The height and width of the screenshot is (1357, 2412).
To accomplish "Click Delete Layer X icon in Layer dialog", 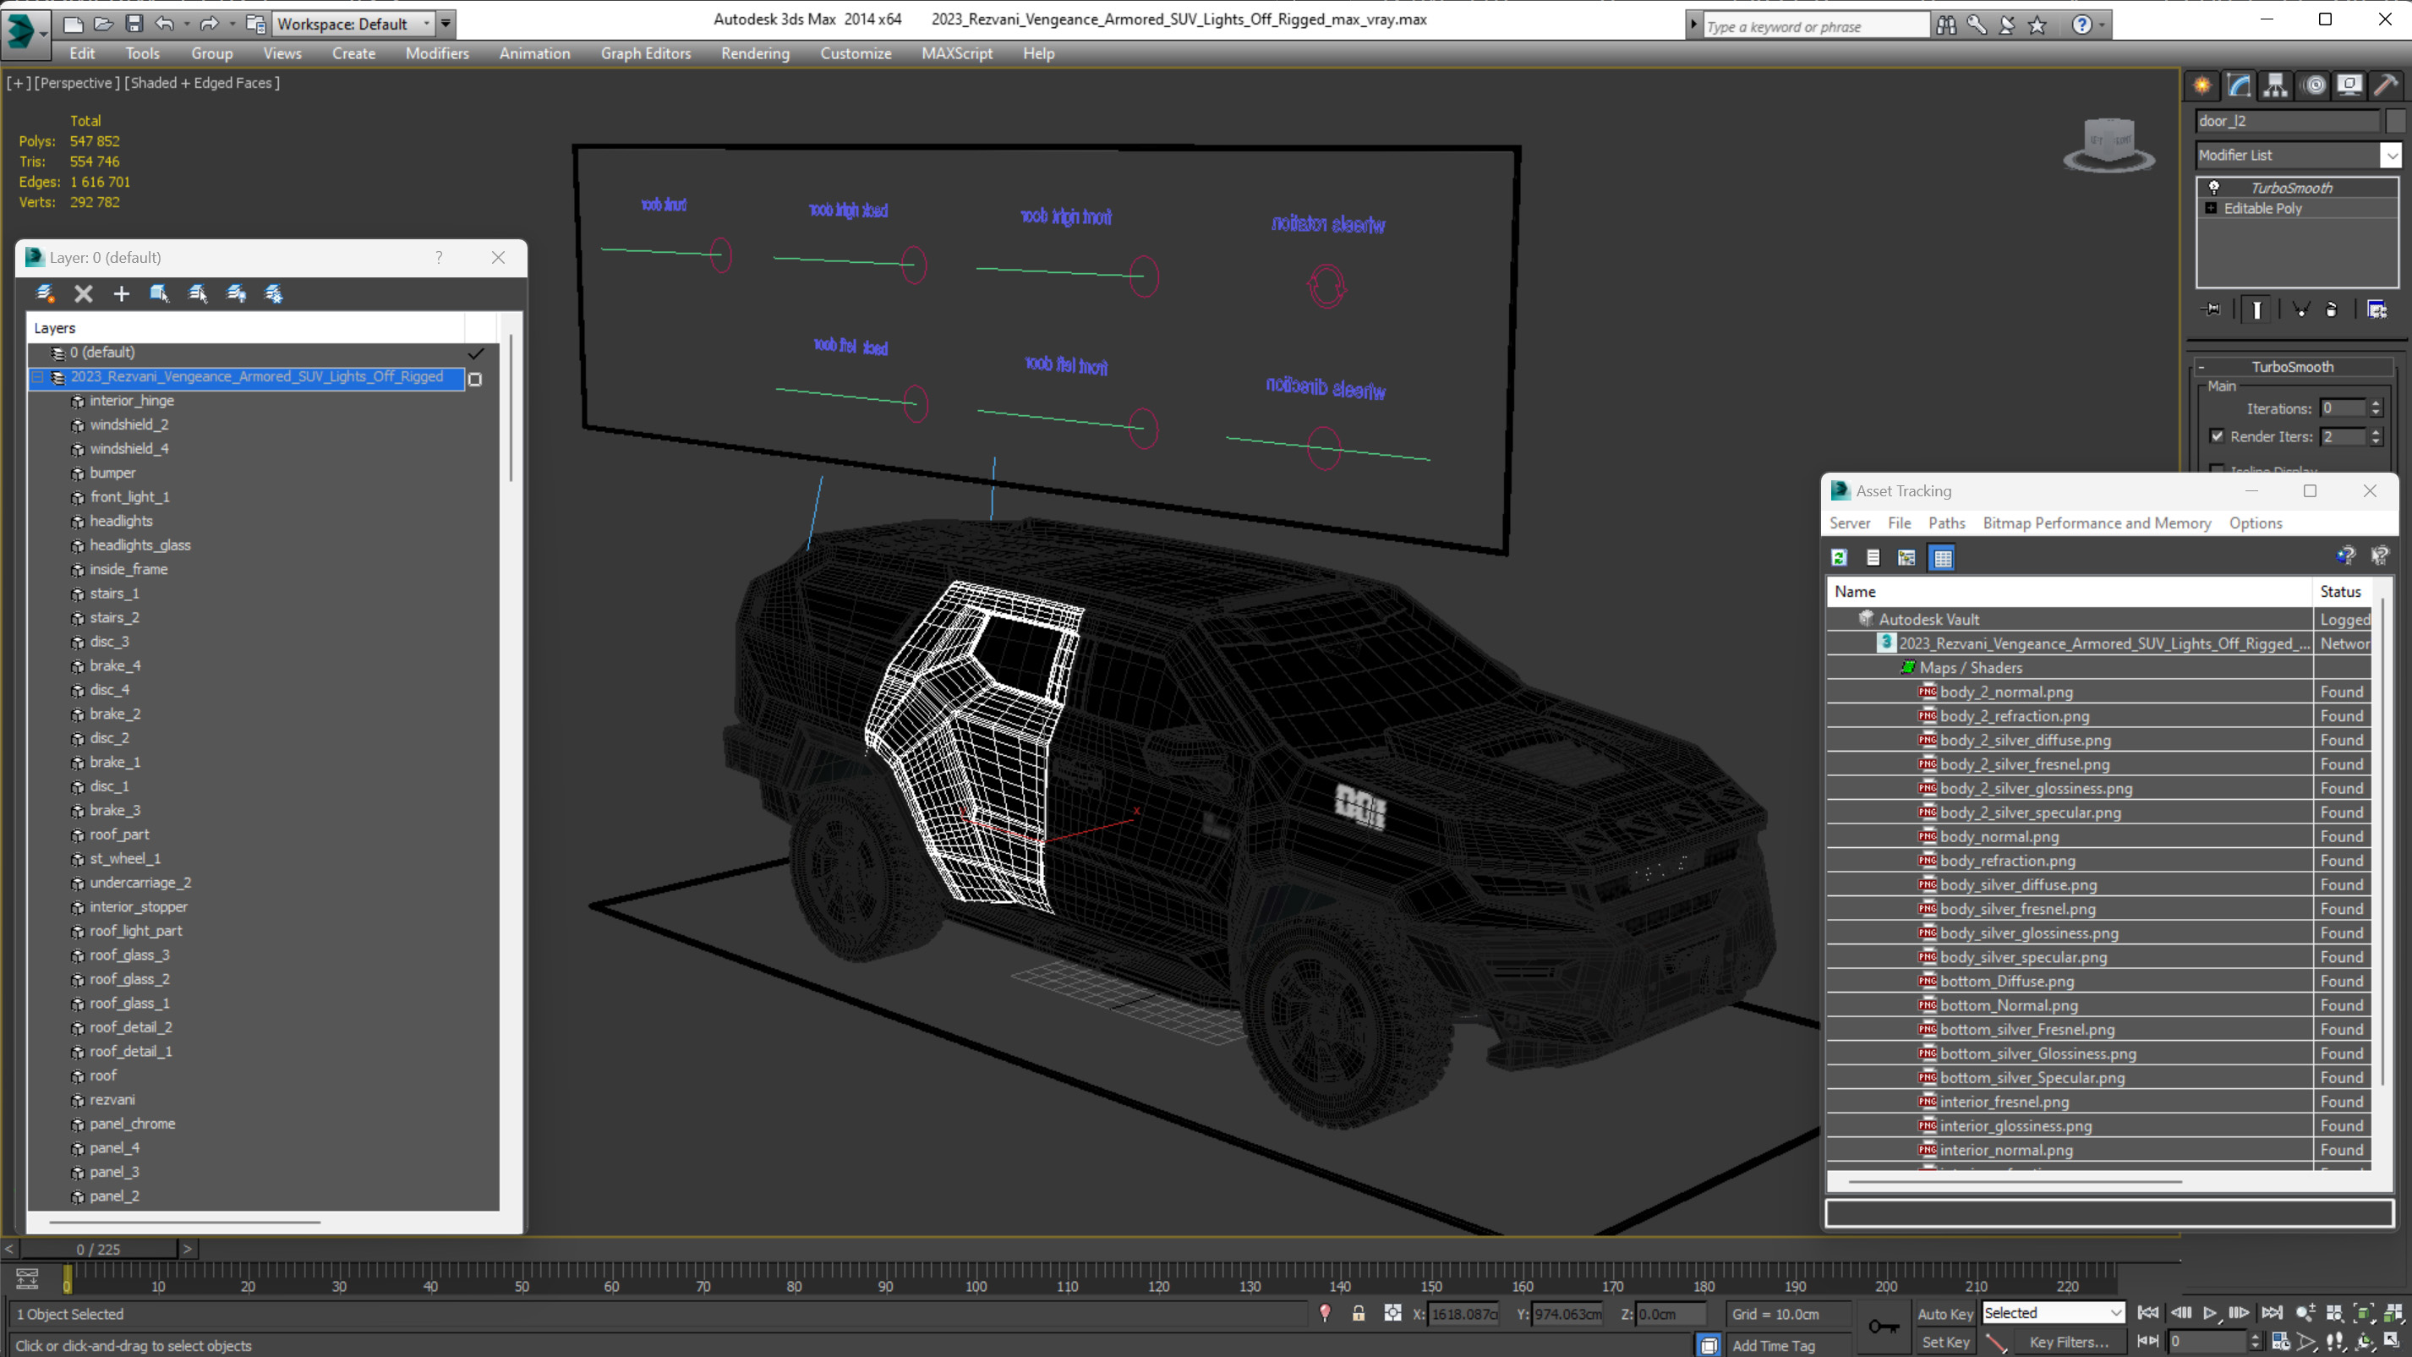I will coord(84,294).
